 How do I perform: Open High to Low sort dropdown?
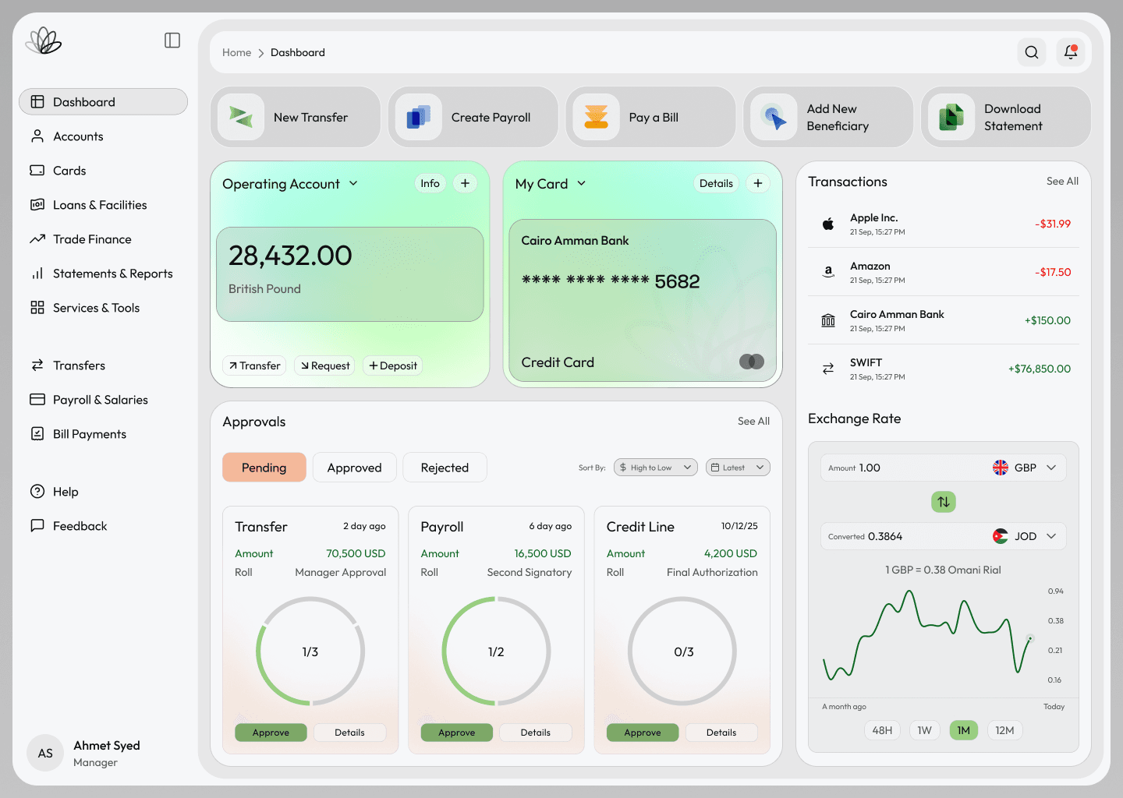pyautogui.click(x=655, y=468)
